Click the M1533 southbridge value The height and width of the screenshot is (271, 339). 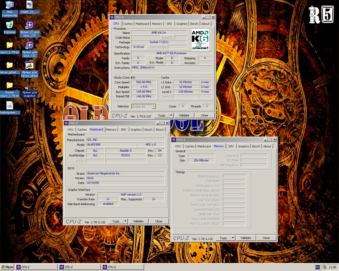point(126,155)
